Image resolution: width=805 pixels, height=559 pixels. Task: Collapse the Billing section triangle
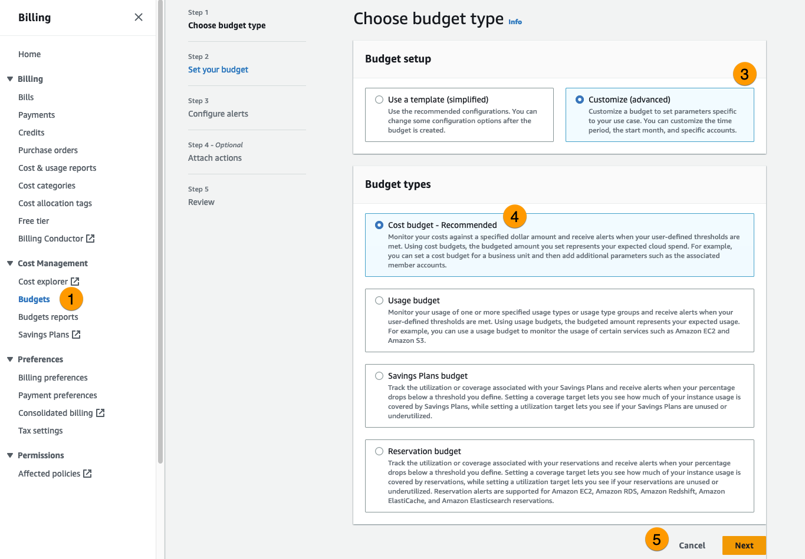click(x=10, y=79)
